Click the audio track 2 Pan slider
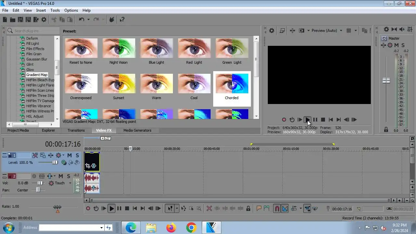Image resolution: width=416 pixels, height=234 pixels. click(38, 190)
